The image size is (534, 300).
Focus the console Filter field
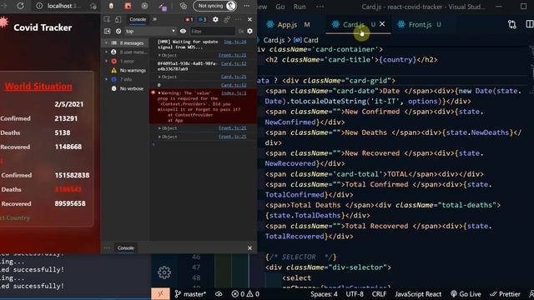[x=213, y=31]
